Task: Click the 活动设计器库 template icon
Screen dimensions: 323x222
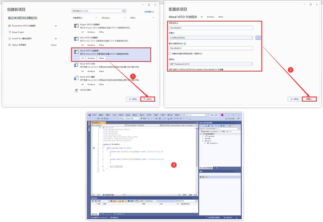Action: [x=76, y=90]
